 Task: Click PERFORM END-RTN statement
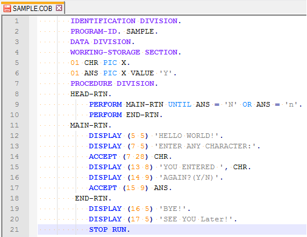tap(126, 115)
